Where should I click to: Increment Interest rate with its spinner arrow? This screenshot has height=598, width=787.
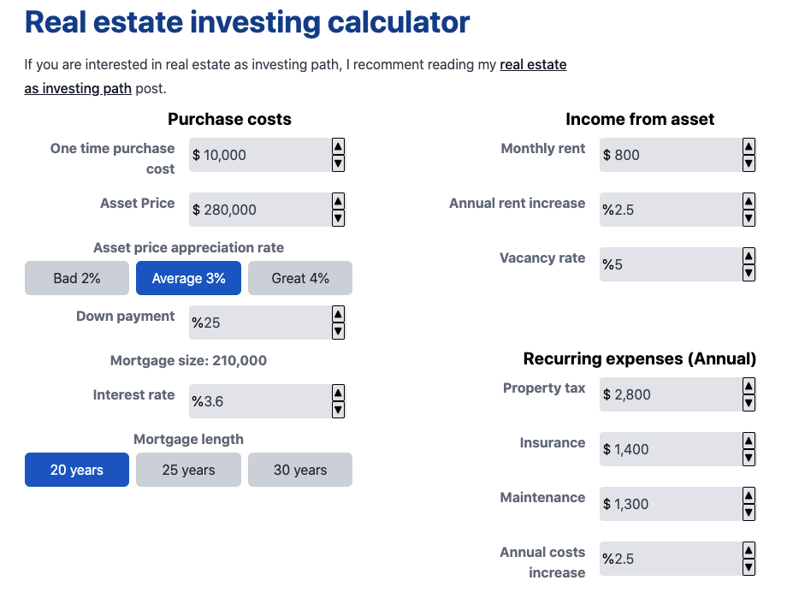point(338,394)
